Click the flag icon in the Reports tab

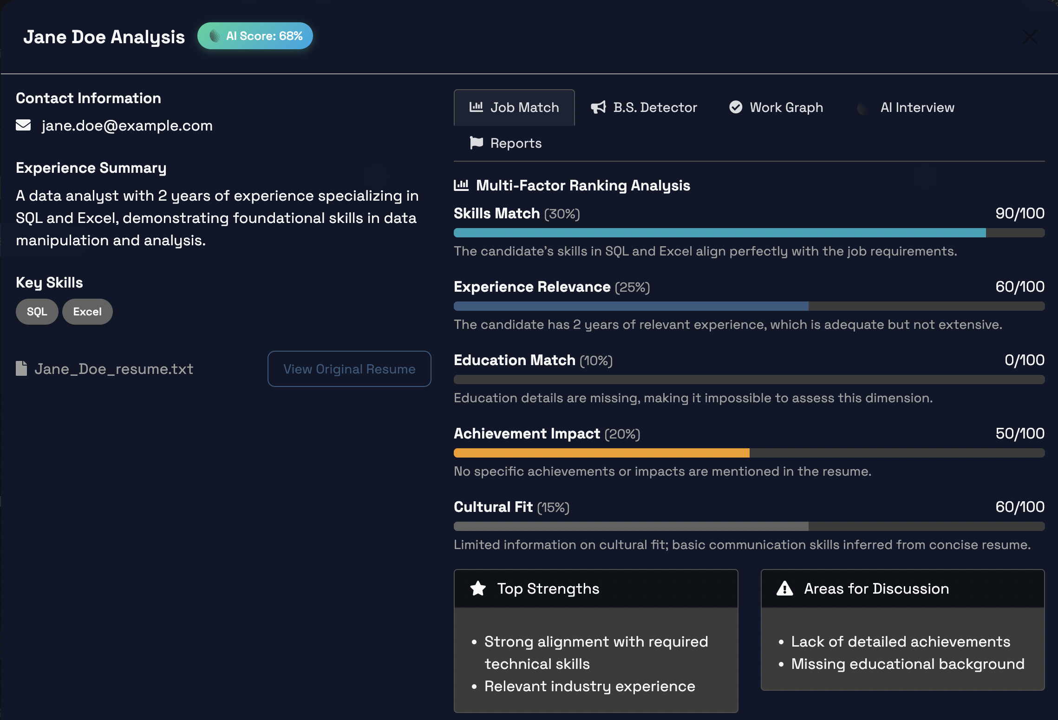click(477, 143)
